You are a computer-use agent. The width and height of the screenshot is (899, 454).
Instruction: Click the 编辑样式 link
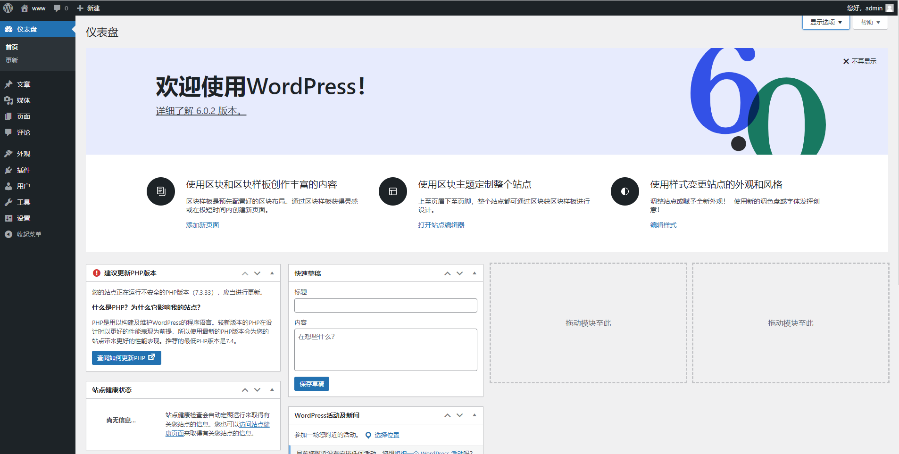(x=663, y=225)
